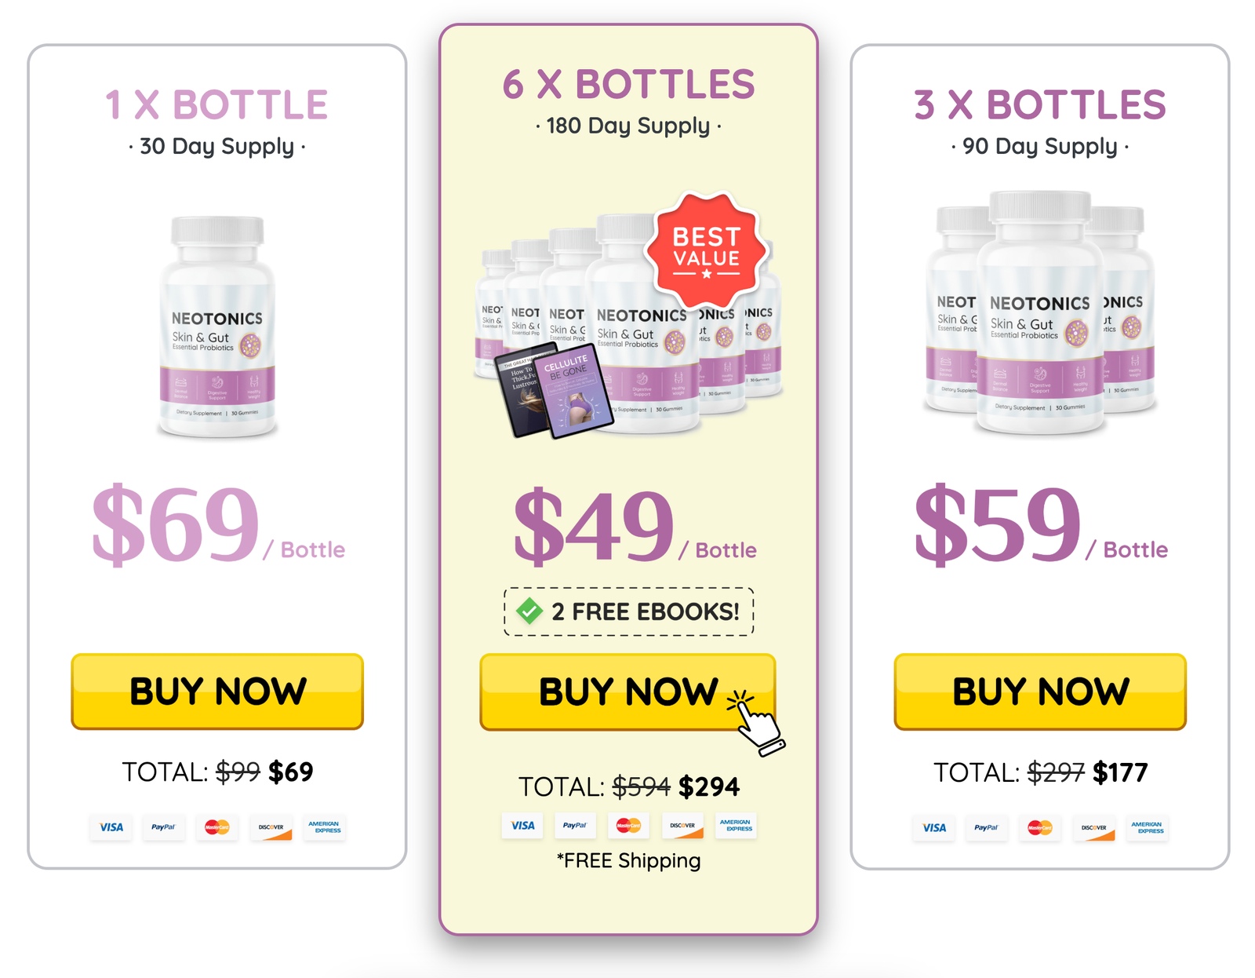
Task: Click the Visa icon under 1 bottle offer
Action: [x=111, y=827]
